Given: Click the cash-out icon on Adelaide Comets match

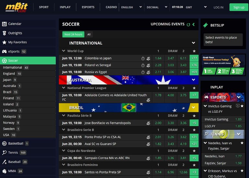Looking at the screenshot, I should pos(148,100).
